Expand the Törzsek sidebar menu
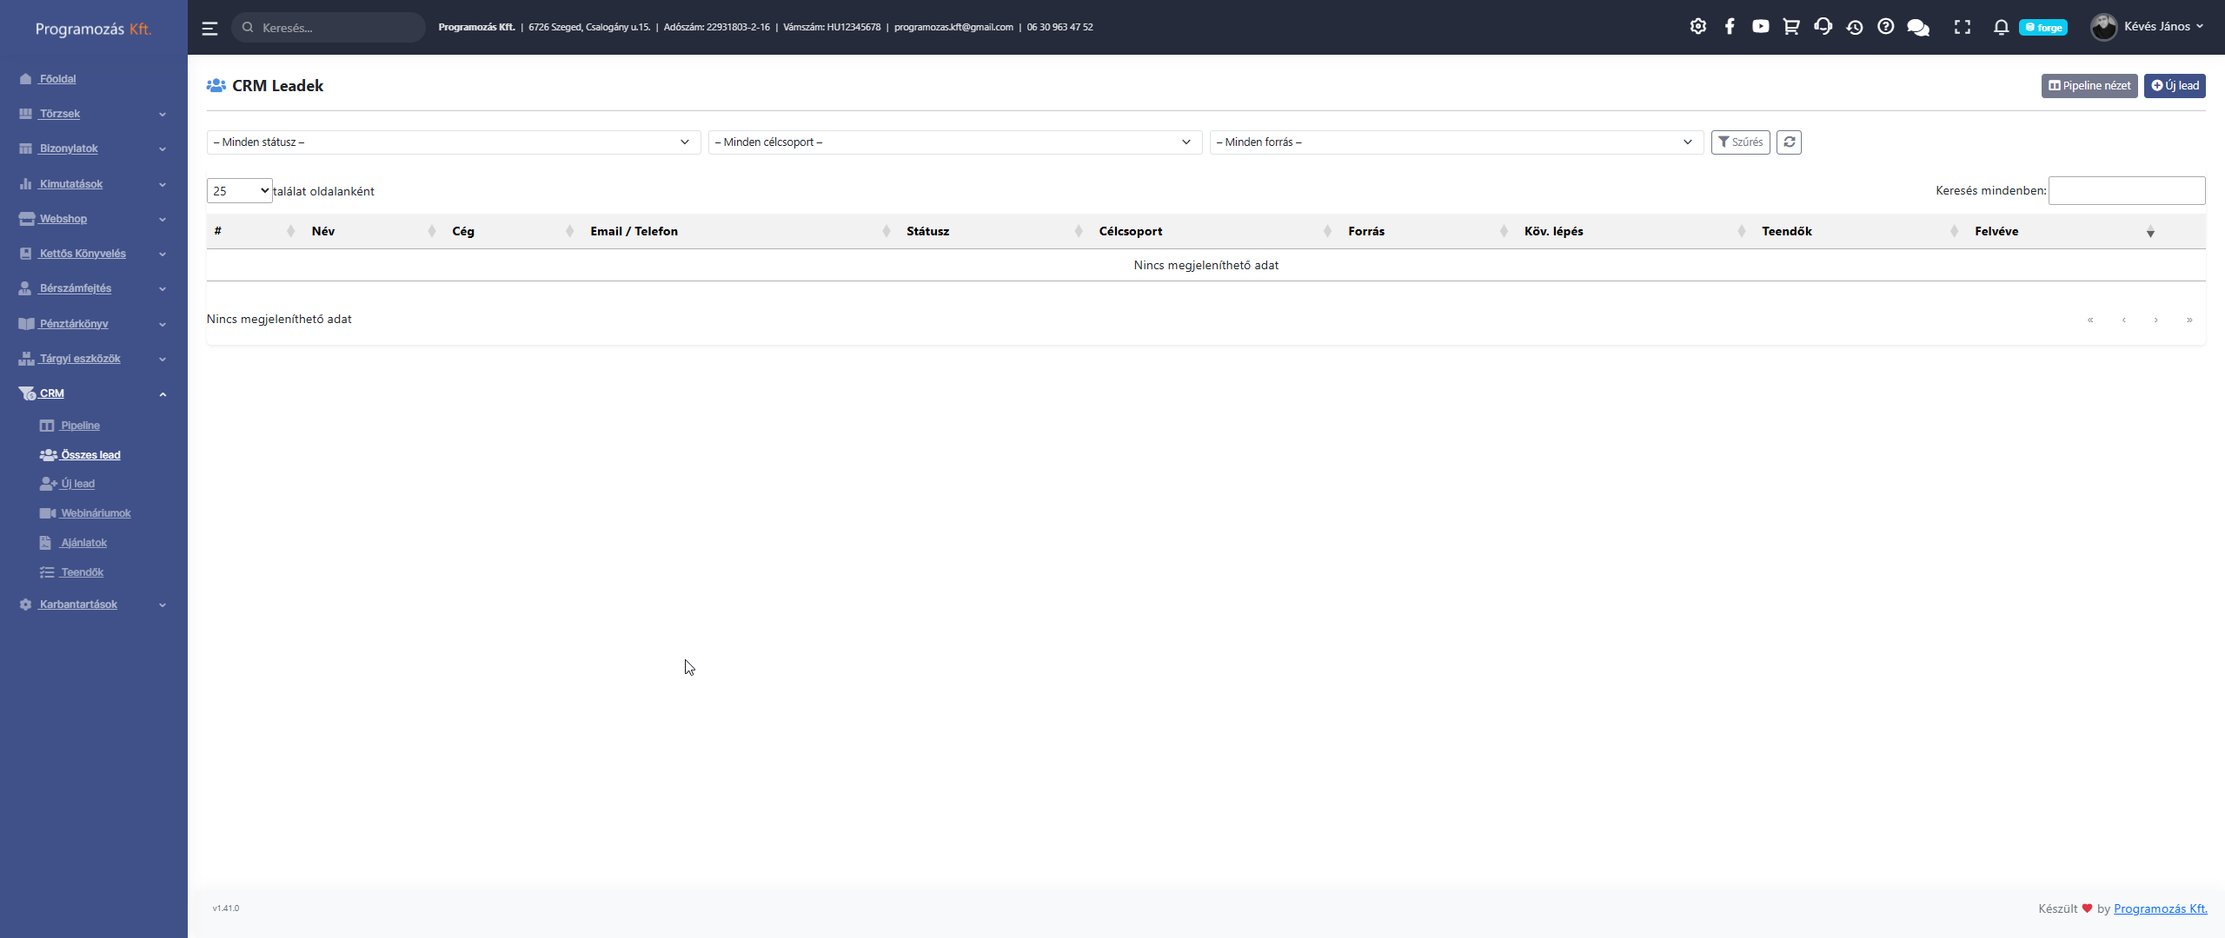2225x938 pixels. [x=93, y=114]
